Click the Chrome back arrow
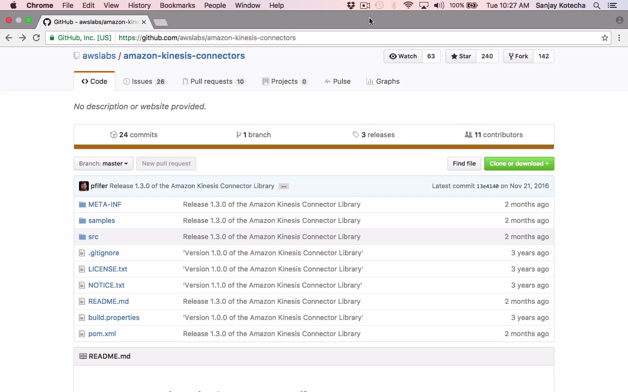Viewport: 628px width, 392px height. 9,38
